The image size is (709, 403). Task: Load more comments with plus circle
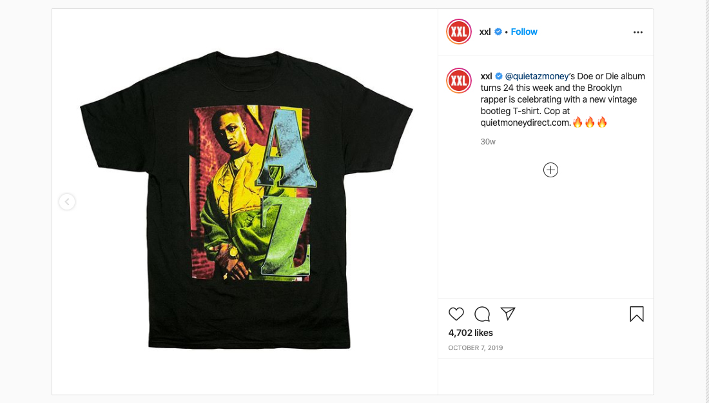click(550, 170)
